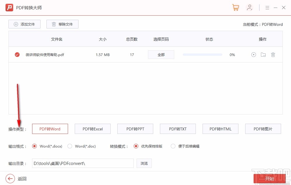
Task: Start converting the 微讲师软件使用帮助 file
Action: coord(253,54)
